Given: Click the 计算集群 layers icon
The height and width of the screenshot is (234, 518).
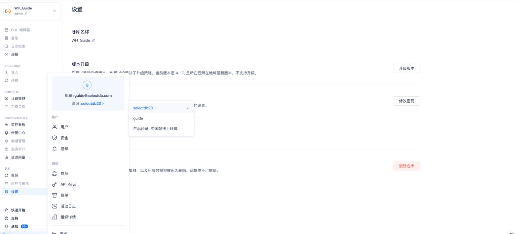Looking at the screenshot, I should [6, 99].
